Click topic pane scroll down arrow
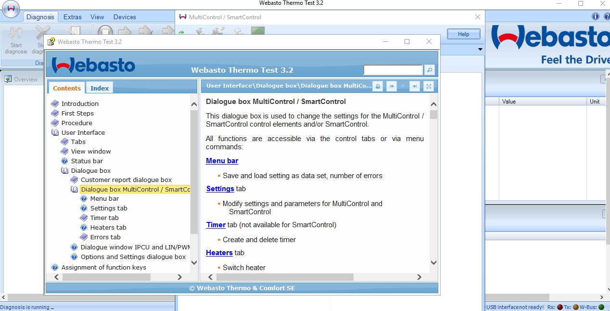The width and height of the screenshot is (610, 311). (433, 263)
